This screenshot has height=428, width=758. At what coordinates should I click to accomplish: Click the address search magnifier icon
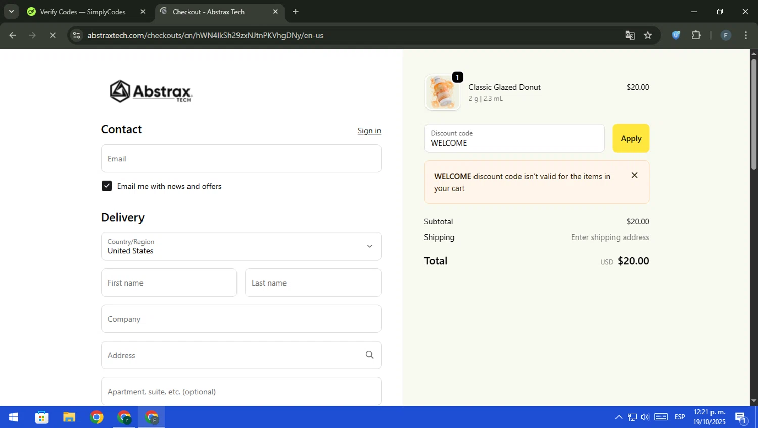[369, 355]
